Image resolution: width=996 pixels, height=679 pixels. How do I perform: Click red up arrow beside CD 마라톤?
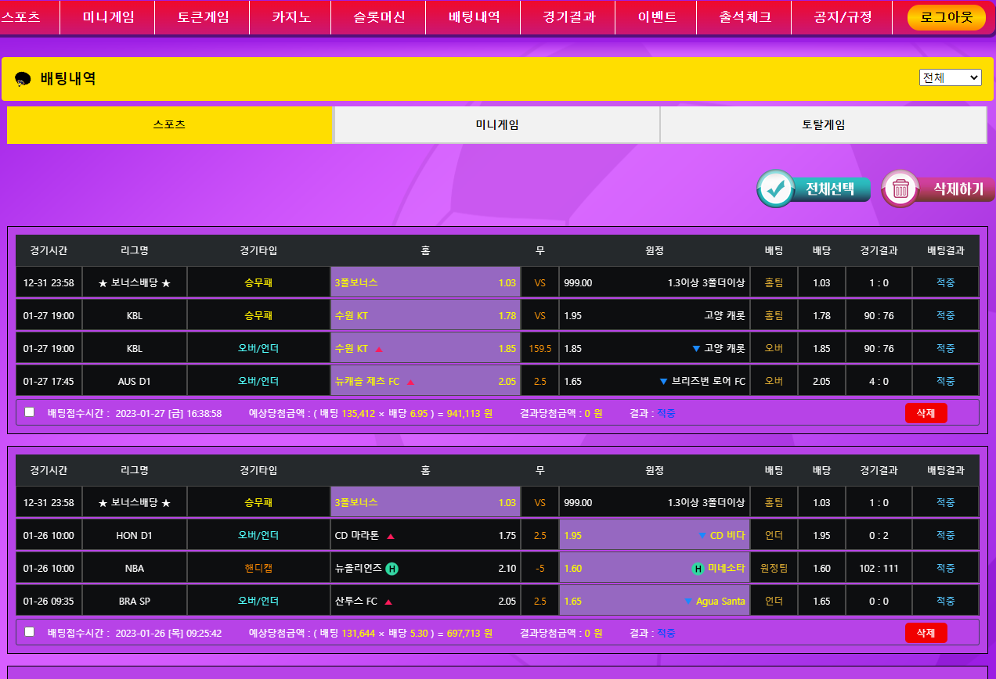[390, 536]
